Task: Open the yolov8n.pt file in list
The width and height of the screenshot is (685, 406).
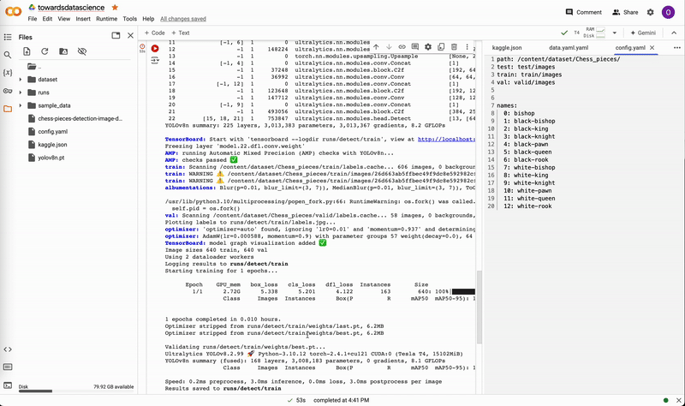Action: tap(52, 159)
